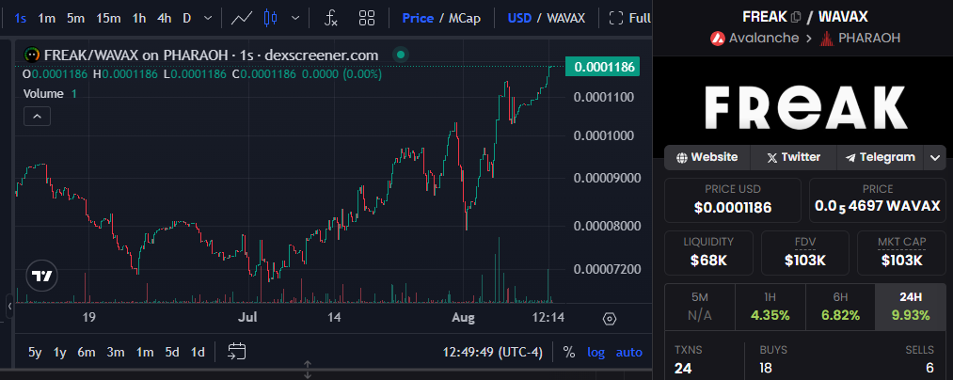Click the candlestick chart style icon
The image size is (953, 380).
point(272,18)
